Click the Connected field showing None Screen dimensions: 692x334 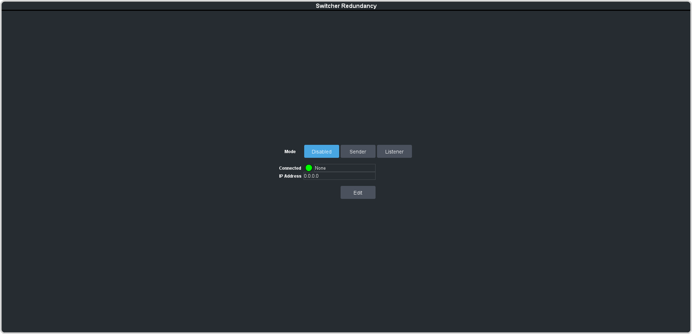345,168
